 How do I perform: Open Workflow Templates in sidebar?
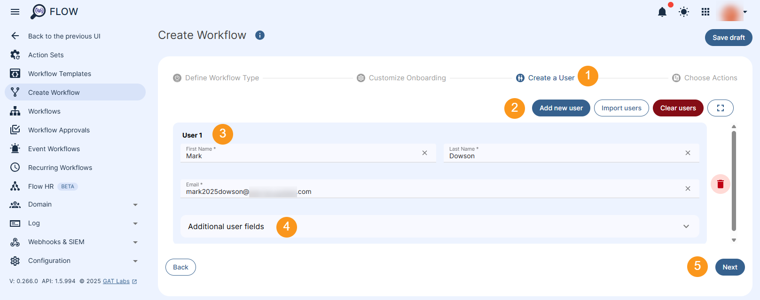point(60,74)
